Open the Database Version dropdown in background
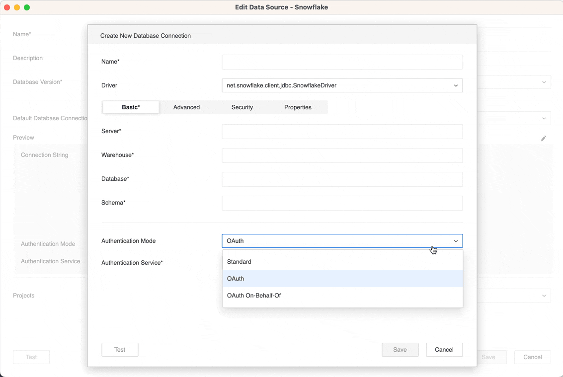The width and height of the screenshot is (563, 377). pyautogui.click(x=544, y=82)
